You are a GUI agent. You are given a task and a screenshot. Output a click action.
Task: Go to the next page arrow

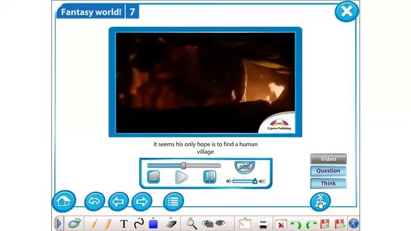142,201
